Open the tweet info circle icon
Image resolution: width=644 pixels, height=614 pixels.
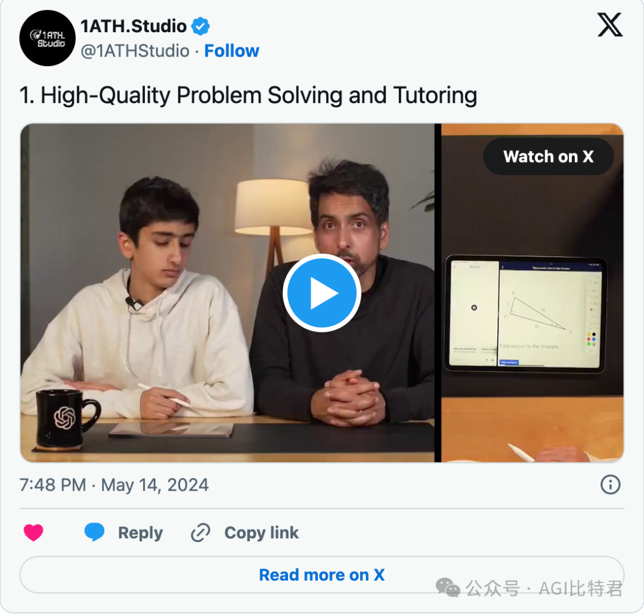point(610,485)
